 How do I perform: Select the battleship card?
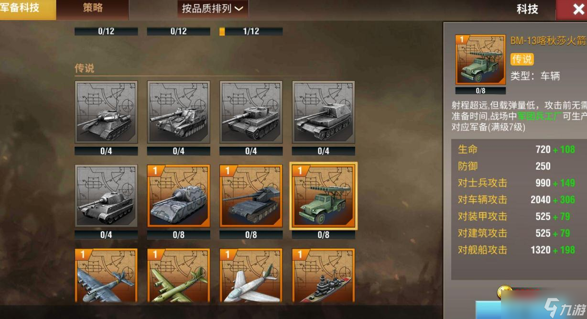324,276
